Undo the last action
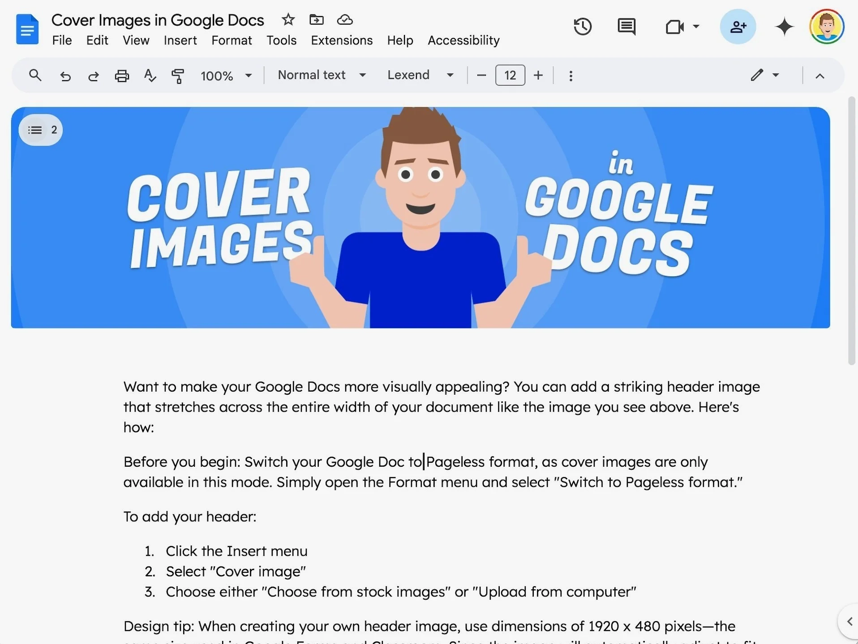The image size is (858, 644). coord(65,76)
